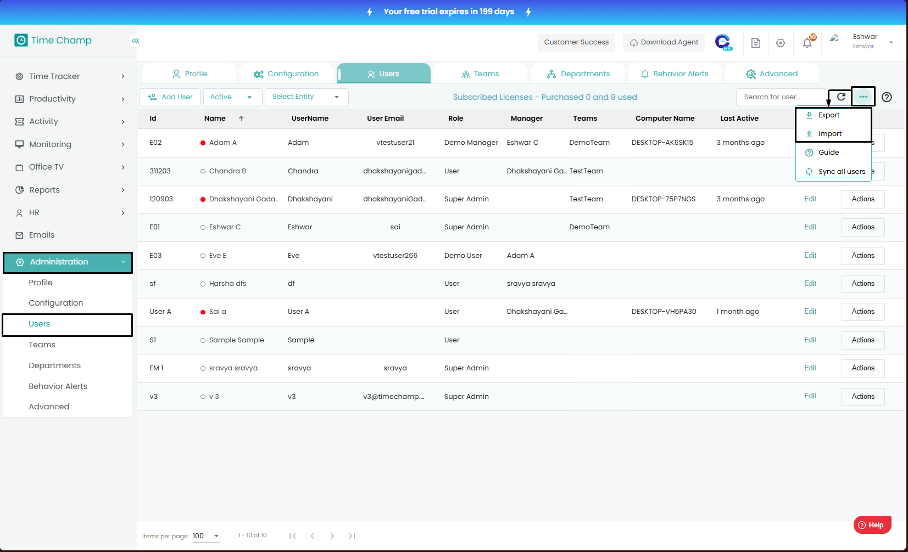Select Export from the dropdown menu
The width and height of the screenshot is (908, 552).
coord(828,115)
